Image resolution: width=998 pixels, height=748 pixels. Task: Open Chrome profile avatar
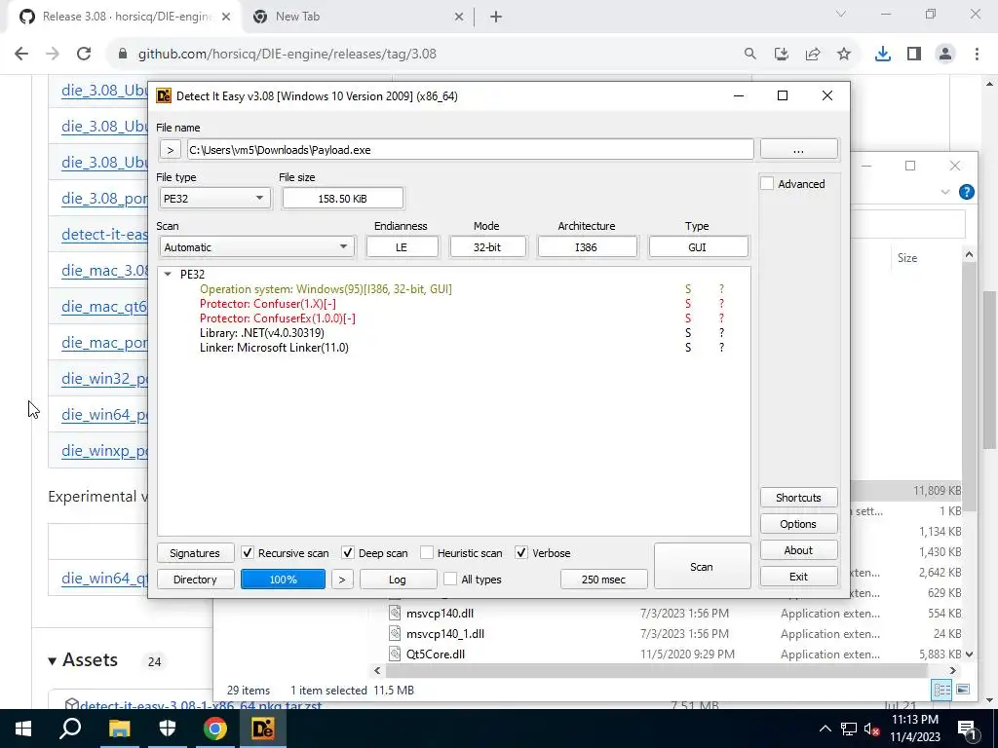pyautogui.click(x=945, y=55)
